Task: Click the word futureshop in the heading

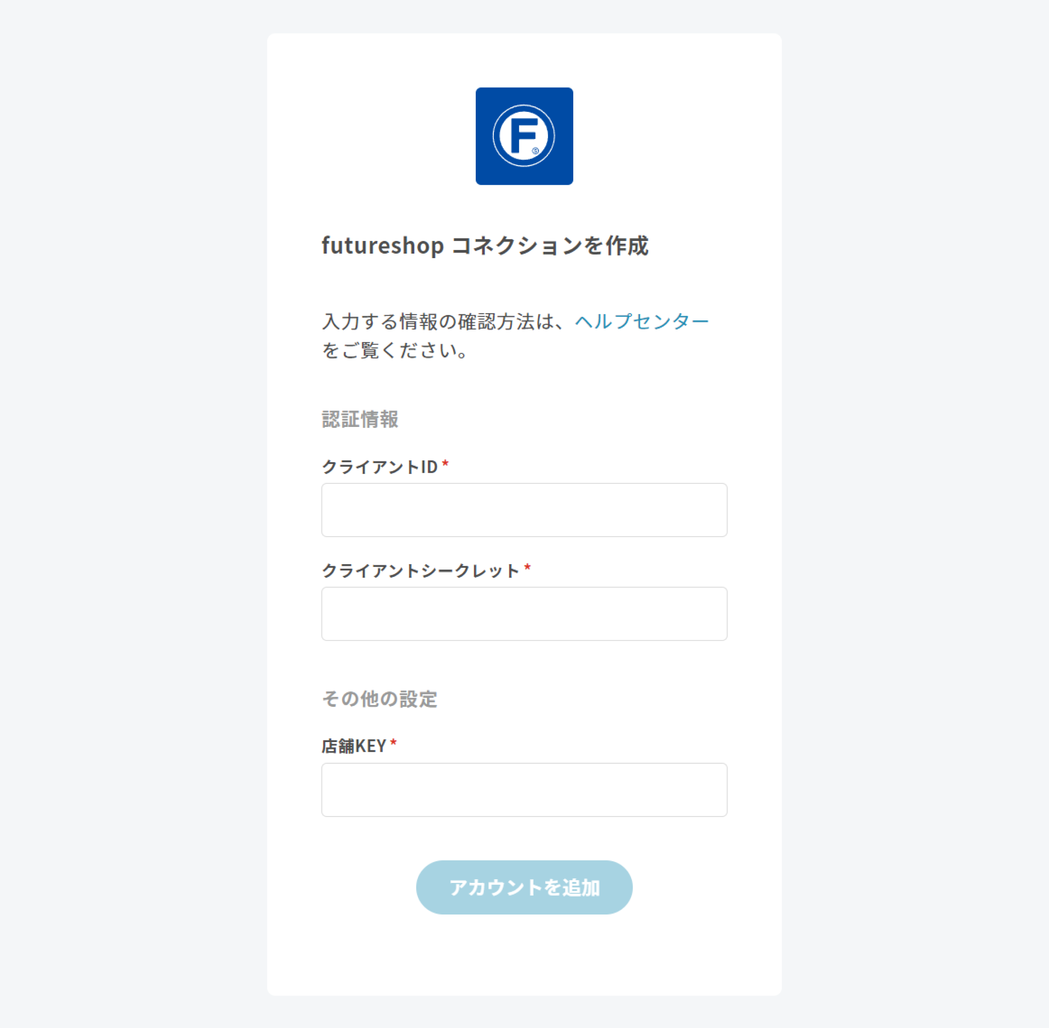Action: 383,246
